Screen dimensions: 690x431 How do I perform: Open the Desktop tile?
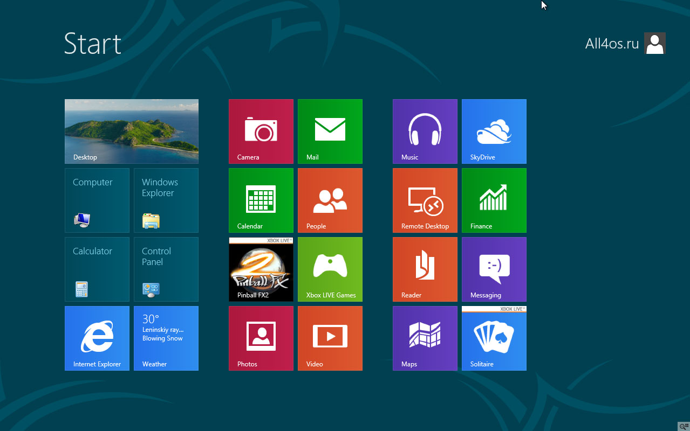(132, 131)
